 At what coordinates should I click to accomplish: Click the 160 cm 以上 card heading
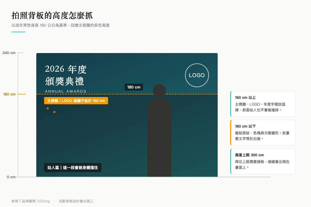245,98
